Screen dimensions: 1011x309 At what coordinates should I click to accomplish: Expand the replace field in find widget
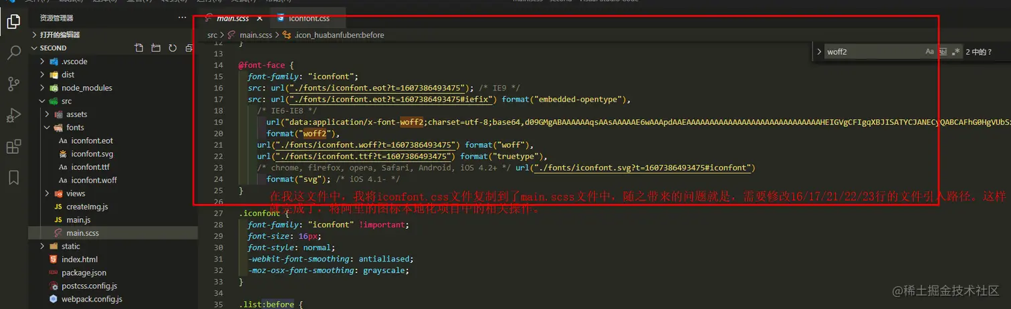click(x=819, y=51)
